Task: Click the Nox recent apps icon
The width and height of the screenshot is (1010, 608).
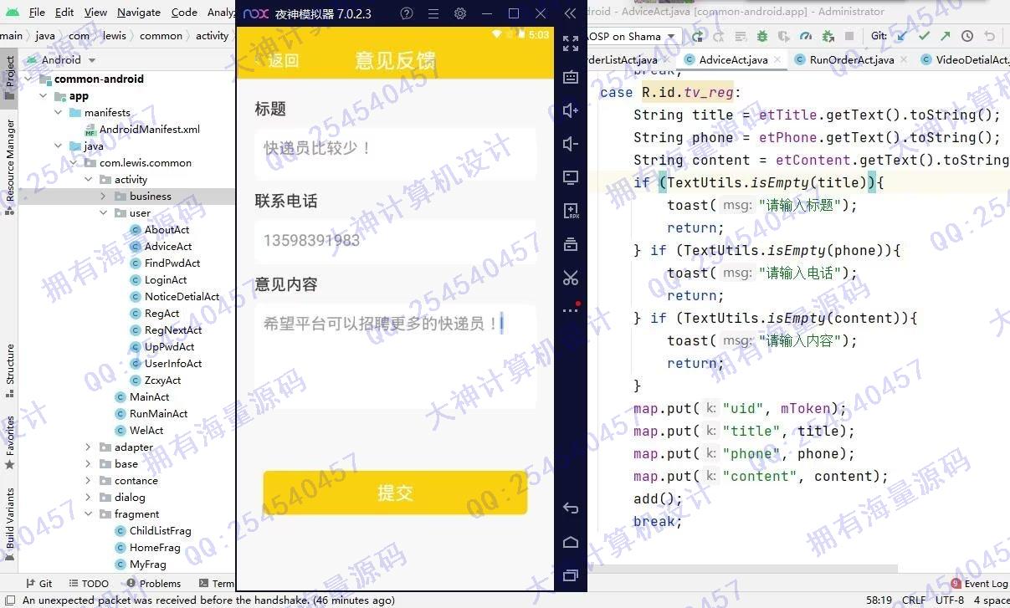Action: tap(571, 575)
